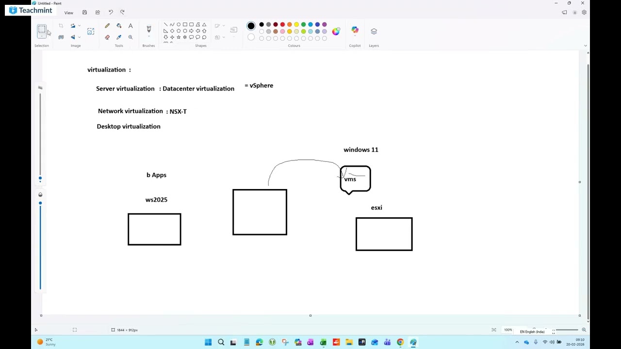Click the Windows Start button

[208, 342]
